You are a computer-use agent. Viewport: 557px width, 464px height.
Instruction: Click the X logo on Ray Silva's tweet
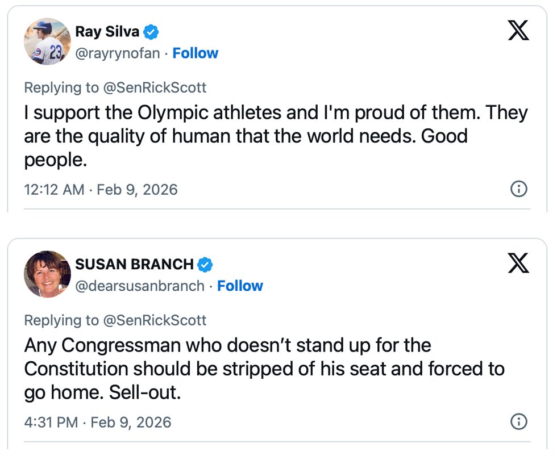[x=518, y=30]
